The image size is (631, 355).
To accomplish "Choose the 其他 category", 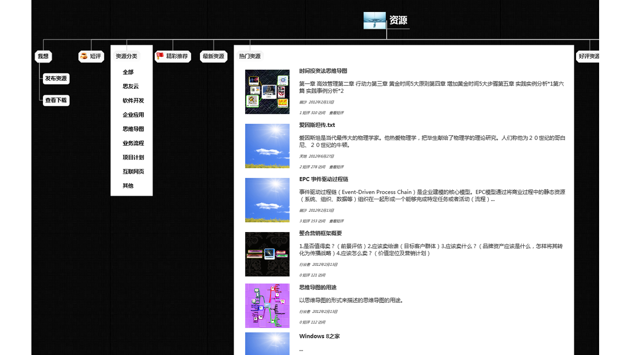I will (x=128, y=186).
